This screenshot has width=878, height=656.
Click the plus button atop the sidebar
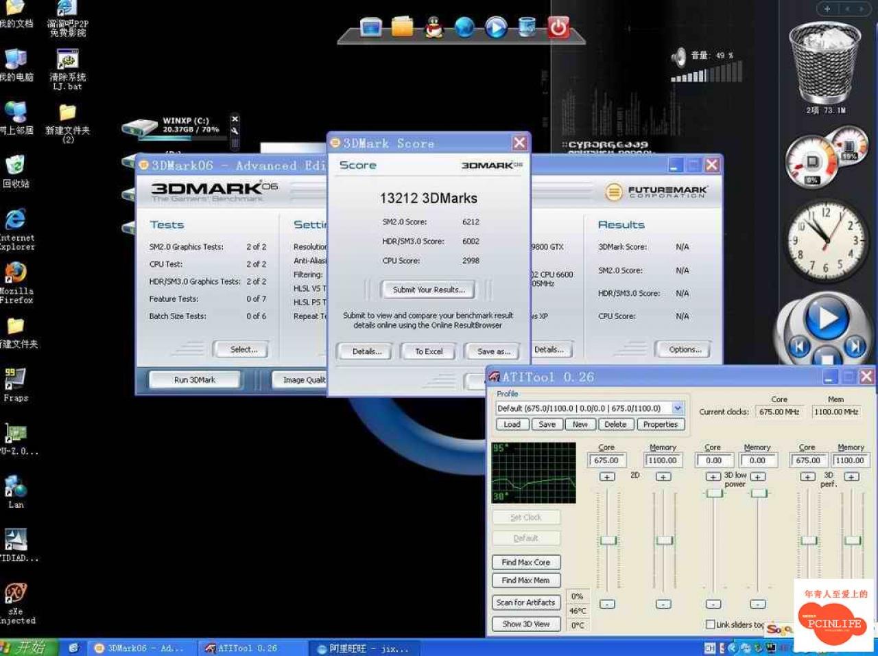pos(827,9)
